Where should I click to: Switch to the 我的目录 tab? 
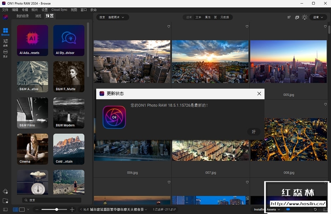pos(23,16)
